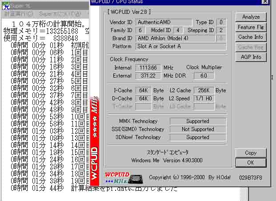Click the L2 Cache 256K value
Image resolution: width=276 pixels, height=201 pixels.
click(x=204, y=90)
